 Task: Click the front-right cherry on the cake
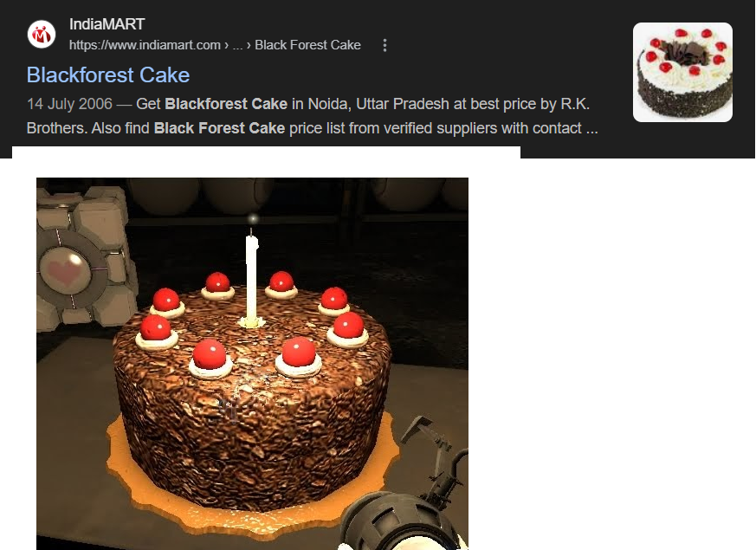[x=299, y=352]
